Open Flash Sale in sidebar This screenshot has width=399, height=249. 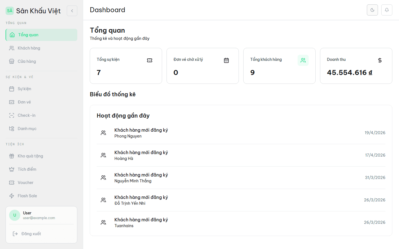(42, 196)
